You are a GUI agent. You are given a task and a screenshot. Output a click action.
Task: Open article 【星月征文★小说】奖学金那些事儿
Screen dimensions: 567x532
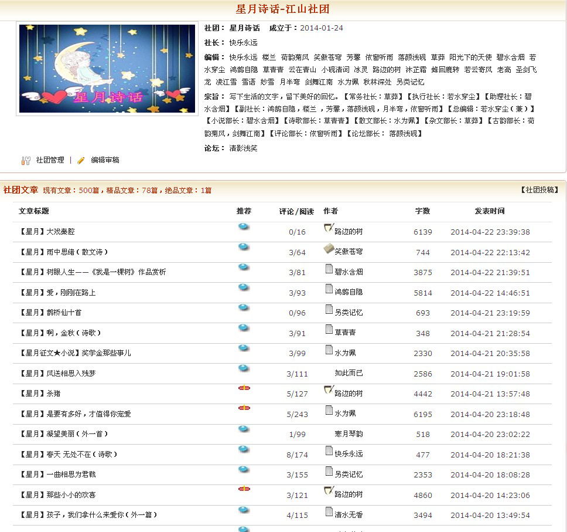pos(75,353)
